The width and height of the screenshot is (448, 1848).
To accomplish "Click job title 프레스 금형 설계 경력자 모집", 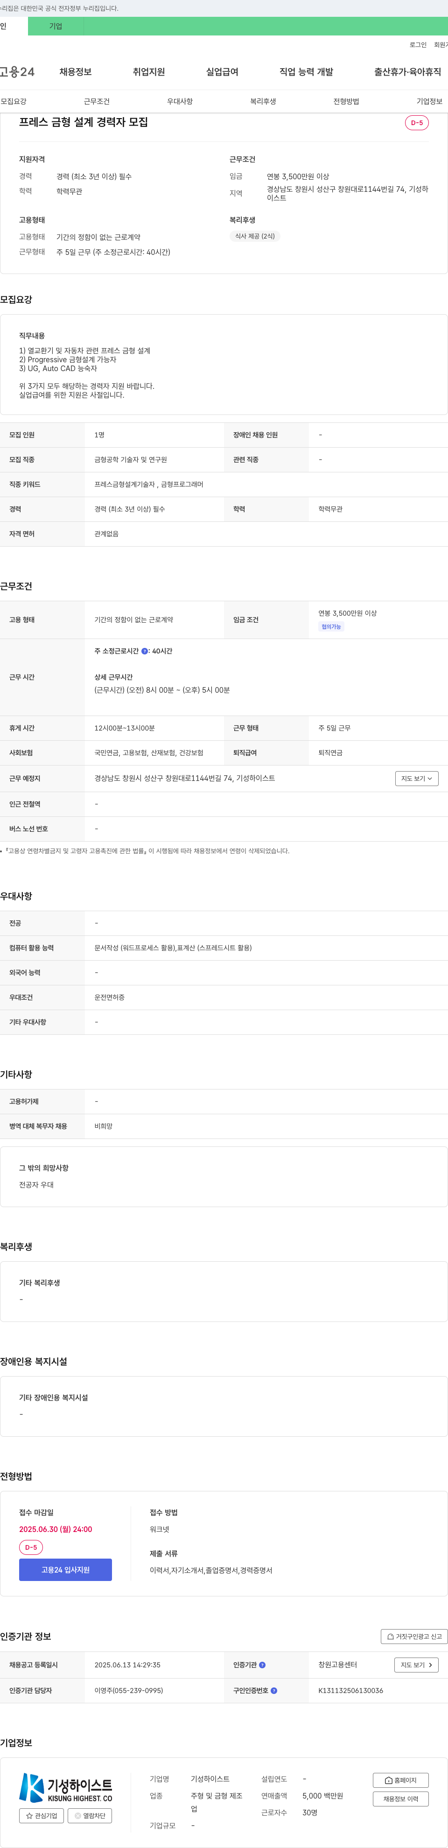I will (x=83, y=122).
